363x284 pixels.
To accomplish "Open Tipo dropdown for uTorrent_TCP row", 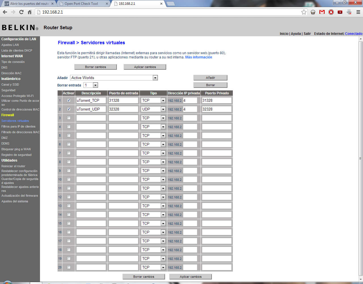I will click(x=153, y=100).
